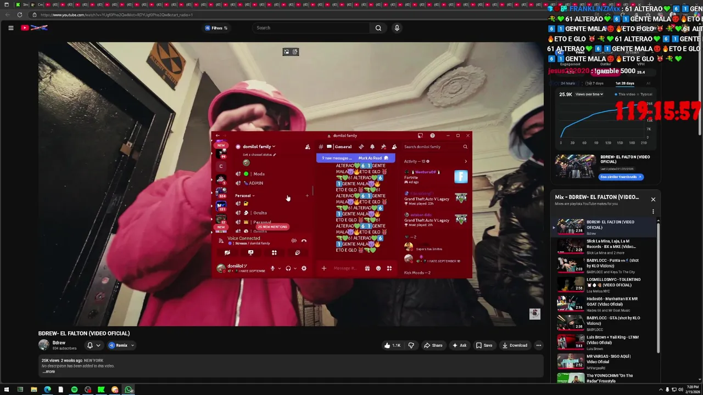Play BABYLOCC - Punta playlist item
The width and height of the screenshot is (703, 395).
coord(604,265)
